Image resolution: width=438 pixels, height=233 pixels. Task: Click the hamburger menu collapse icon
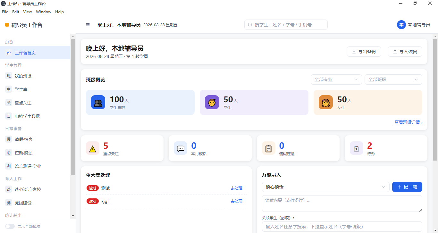pos(88,25)
